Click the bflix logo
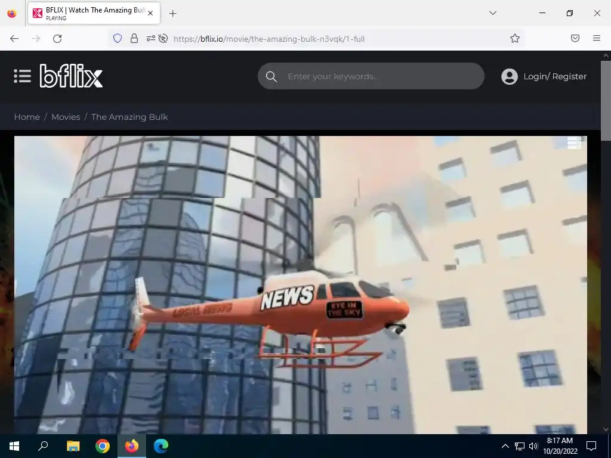The image size is (611, 458). (x=72, y=76)
